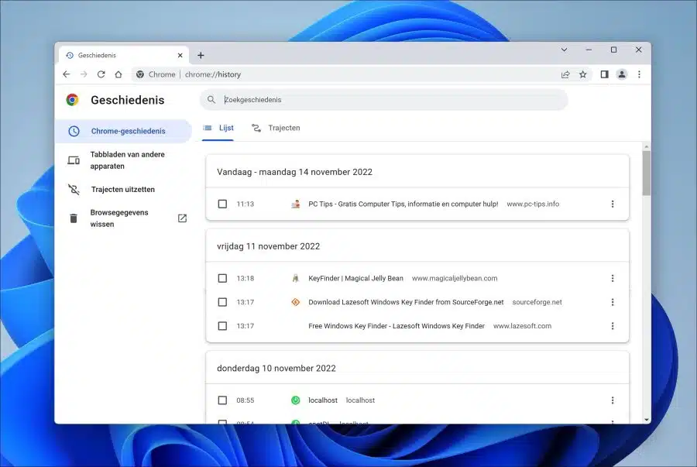Open KeyFinder | Magical Jelly Bean link
The image size is (697, 467).
[x=355, y=278]
